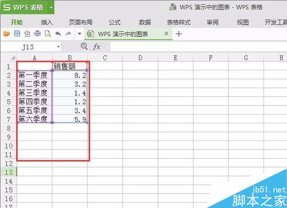The width and height of the screenshot is (287, 208).
Task: Expand the quick access toolbar dropdown arrow
Action: 79,34
